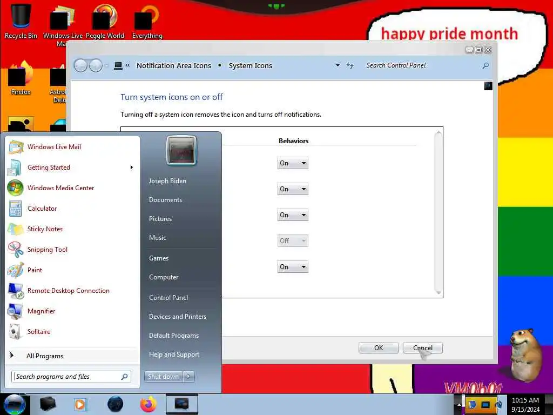Open Computer from Start menu

164,277
